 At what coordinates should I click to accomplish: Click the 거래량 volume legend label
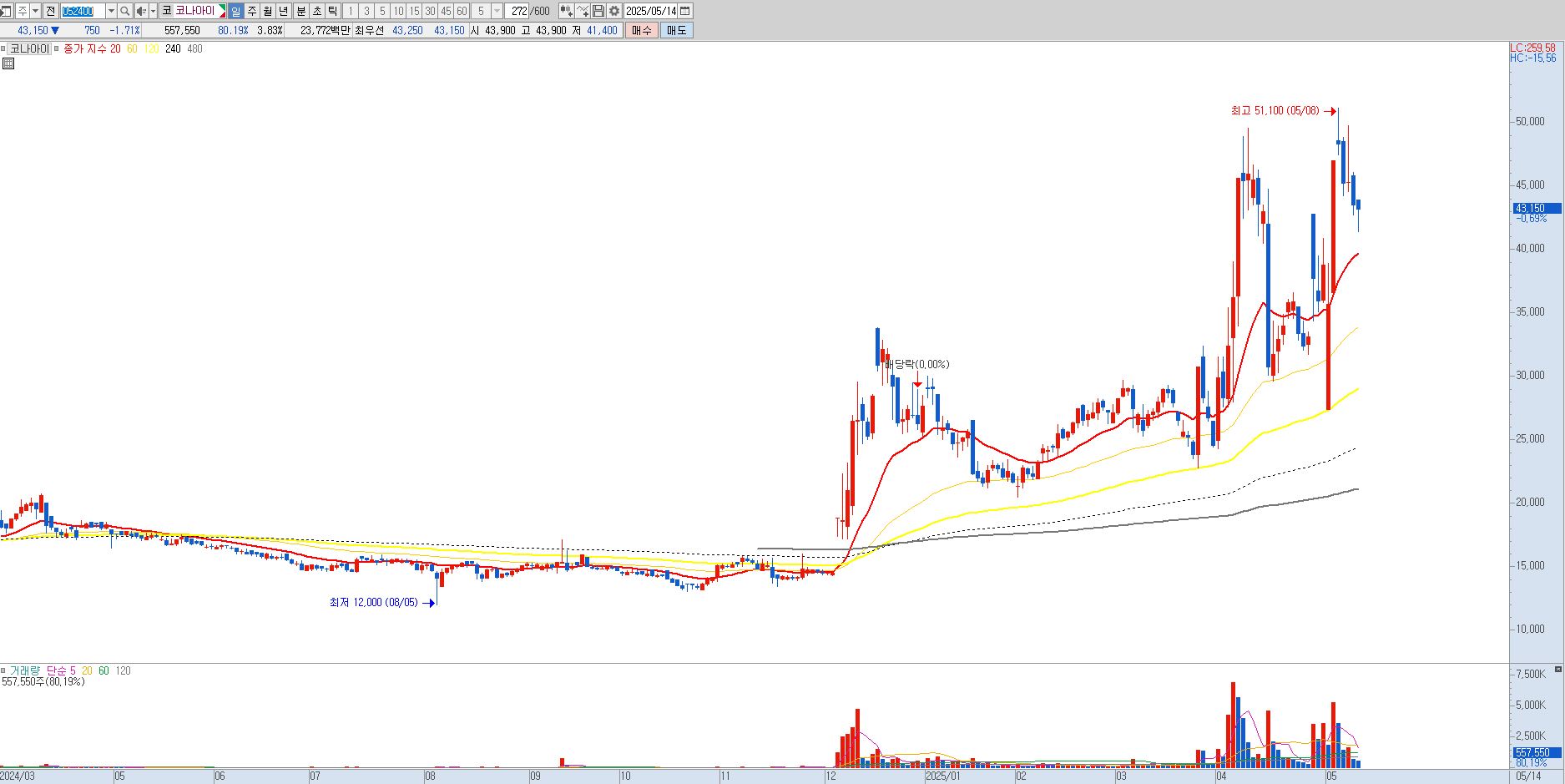click(24, 670)
